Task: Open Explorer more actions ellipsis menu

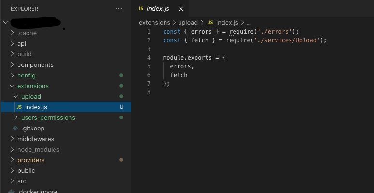Action: tap(119, 9)
